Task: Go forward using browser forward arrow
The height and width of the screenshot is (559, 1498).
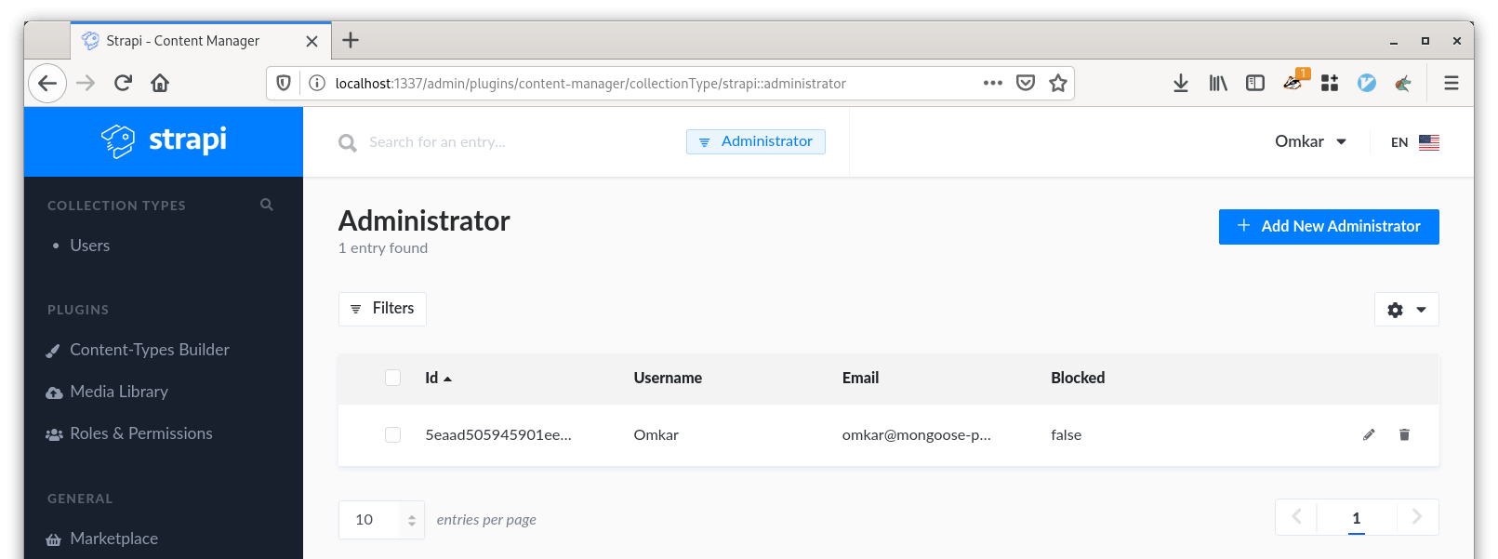Action: point(86,83)
